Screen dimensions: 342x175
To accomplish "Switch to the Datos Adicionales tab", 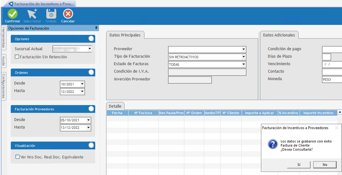I will tap(279, 35).
